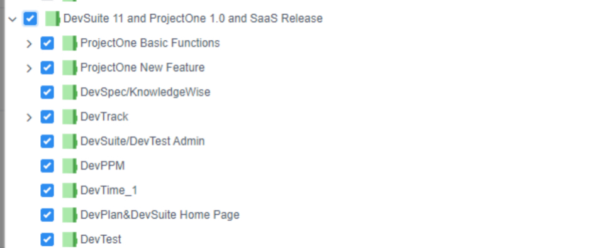Select the icon for DevSuite 11 release folder
589x248 pixels.
pos(53,19)
